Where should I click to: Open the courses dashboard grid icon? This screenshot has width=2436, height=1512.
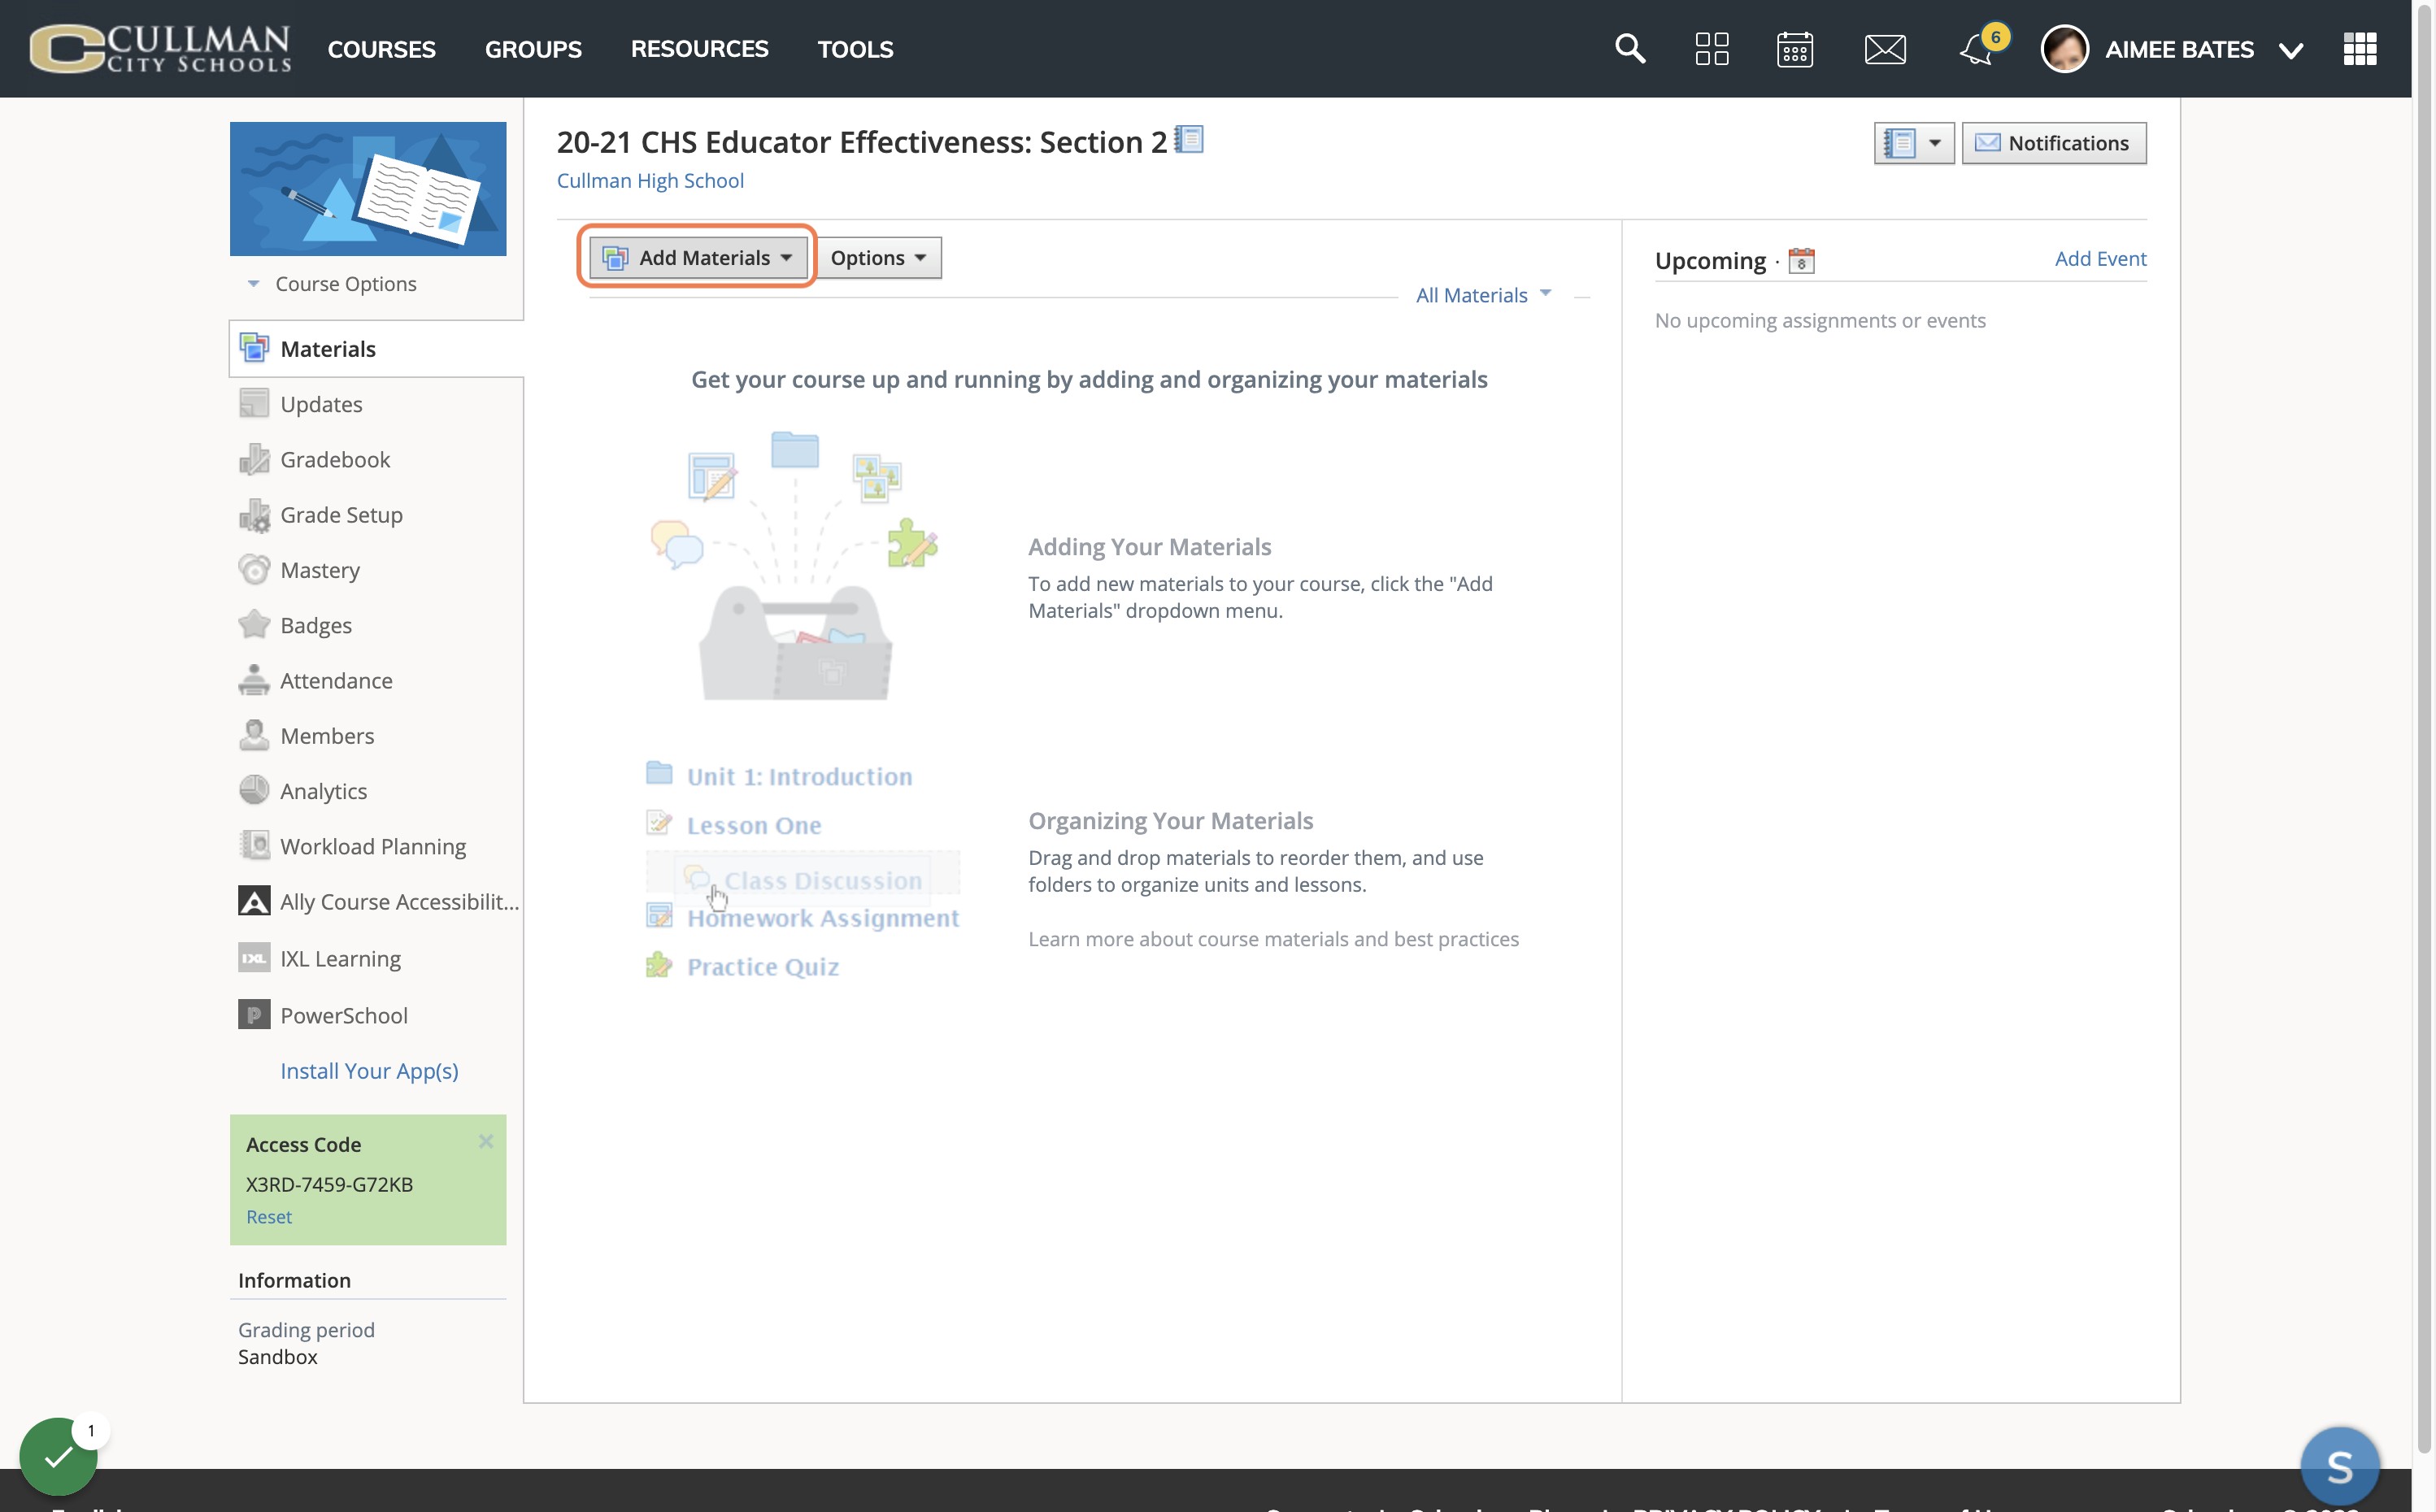[x=1712, y=48]
